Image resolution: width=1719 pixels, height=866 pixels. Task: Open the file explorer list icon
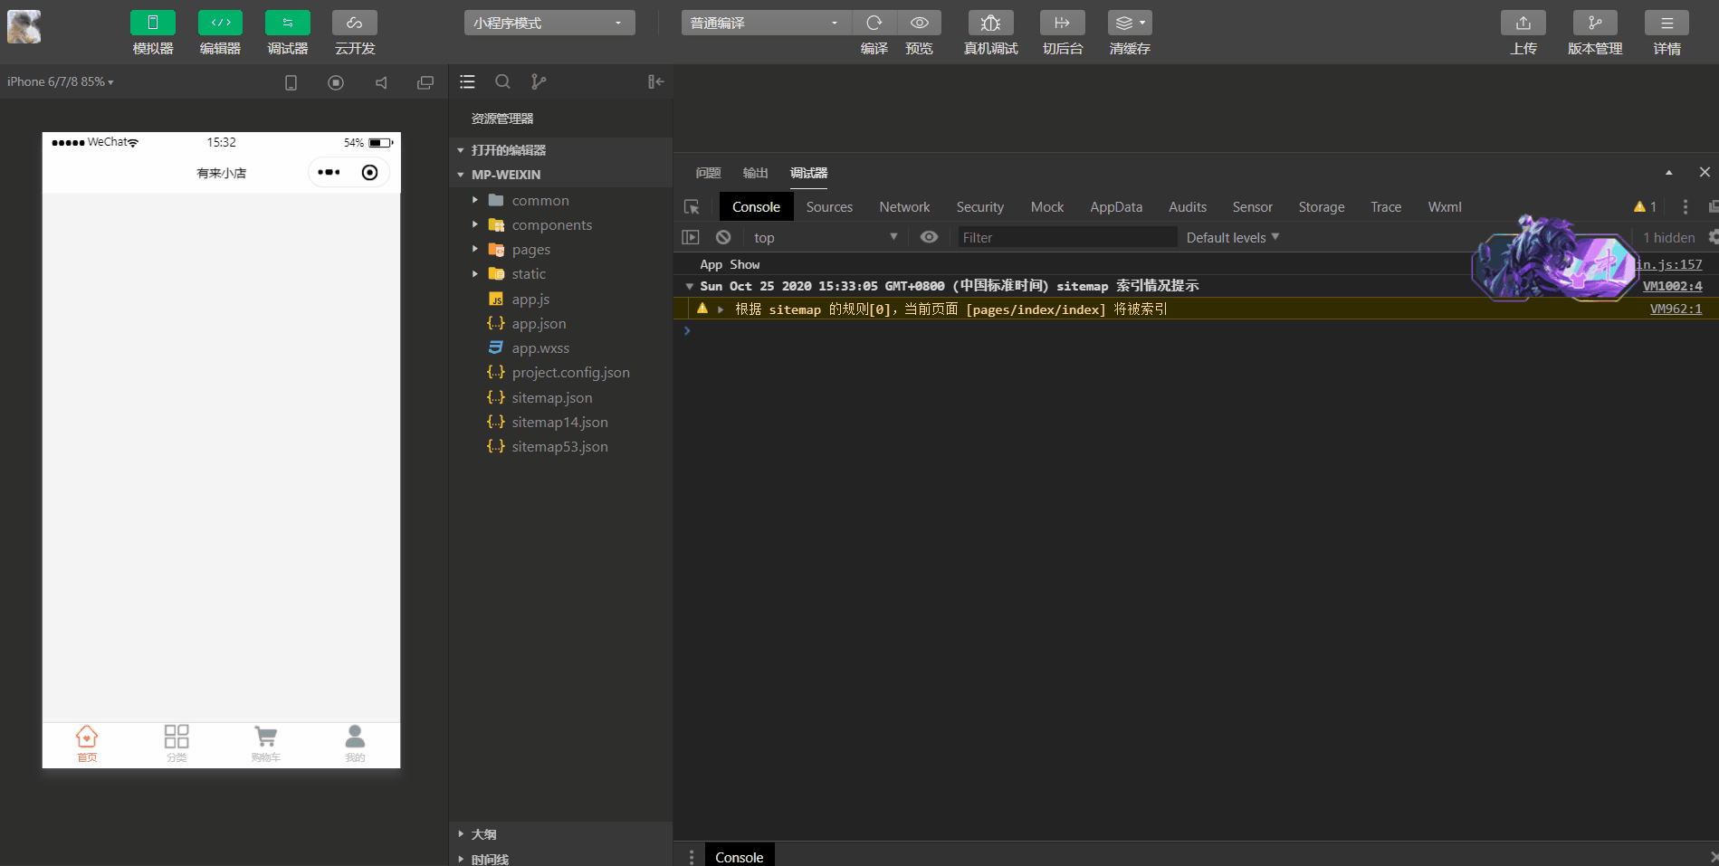[x=467, y=81]
